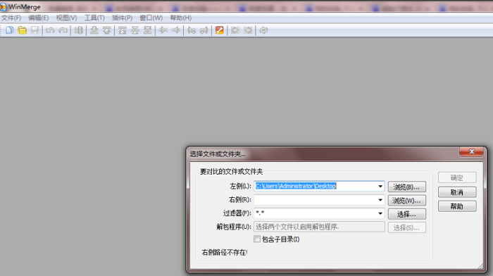Expand the 过滤器(F) dropdown arrow
Viewport: 493px width, 276px height.
point(380,213)
